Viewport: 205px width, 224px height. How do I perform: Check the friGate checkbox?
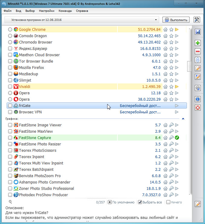click(x=10, y=106)
